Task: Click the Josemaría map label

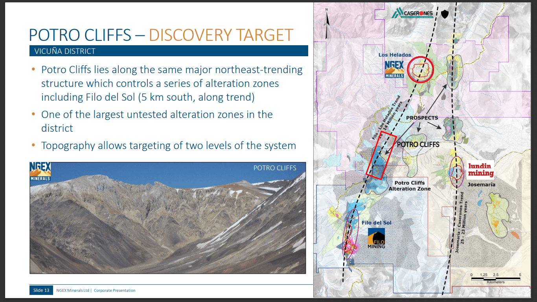Action: pyautogui.click(x=481, y=184)
